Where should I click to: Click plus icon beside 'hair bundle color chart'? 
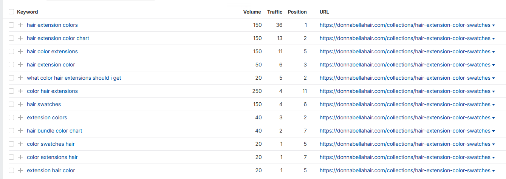click(20, 131)
